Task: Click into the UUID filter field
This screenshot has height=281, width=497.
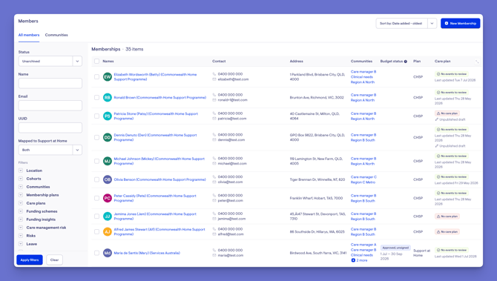Action: (50, 128)
